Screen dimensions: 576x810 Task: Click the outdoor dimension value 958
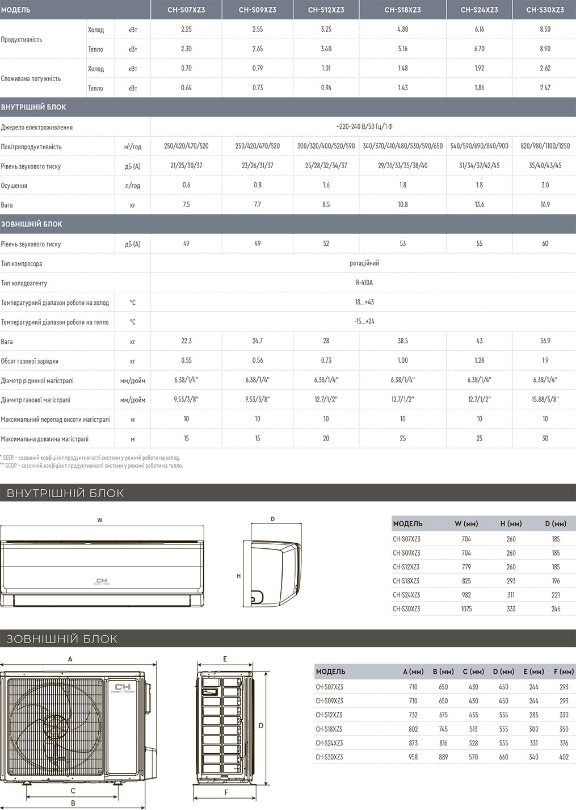coord(413,757)
